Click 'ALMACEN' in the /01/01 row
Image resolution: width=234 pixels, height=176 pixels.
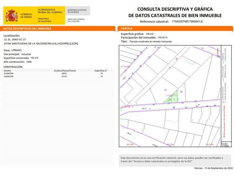coord(8,77)
